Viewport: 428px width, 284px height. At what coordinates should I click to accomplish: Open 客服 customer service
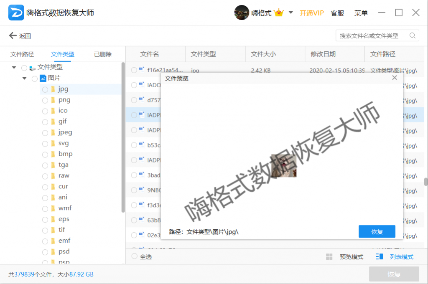point(337,13)
